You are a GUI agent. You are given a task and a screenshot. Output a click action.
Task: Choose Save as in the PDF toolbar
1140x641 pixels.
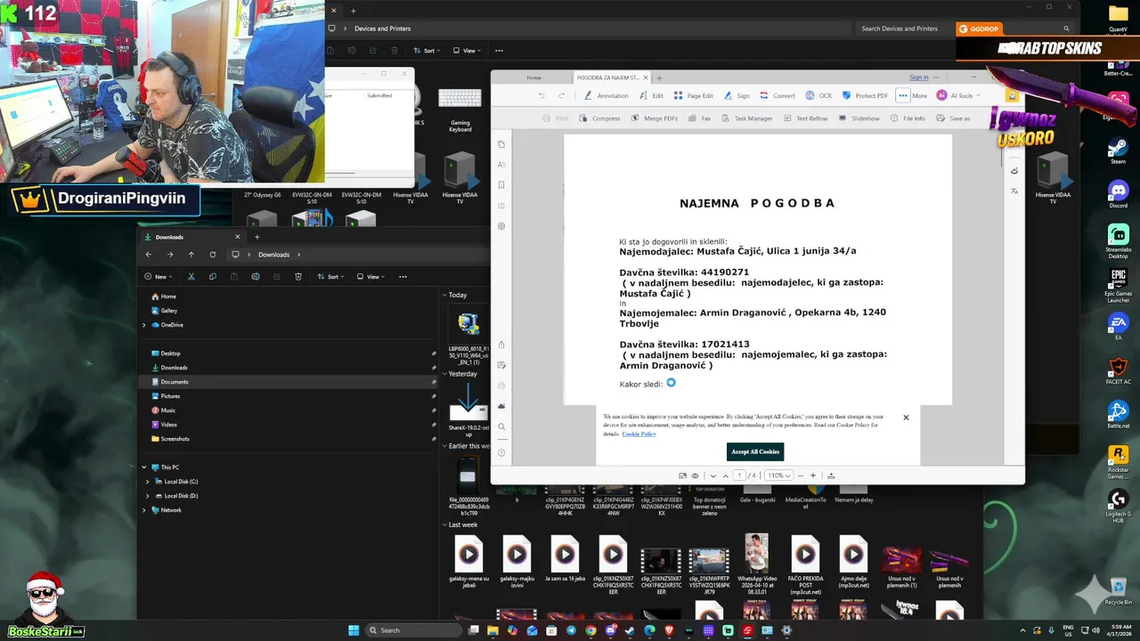click(x=953, y=118)
